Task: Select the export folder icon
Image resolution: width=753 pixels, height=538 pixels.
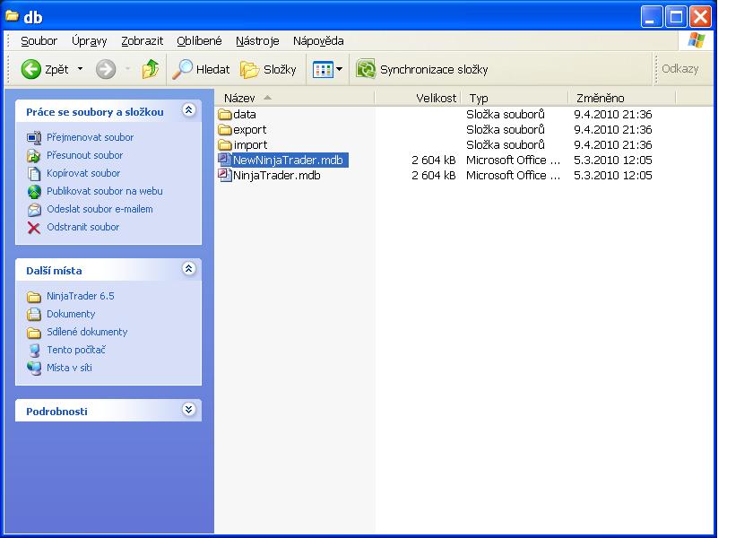Action: click(x=225, y=130)
